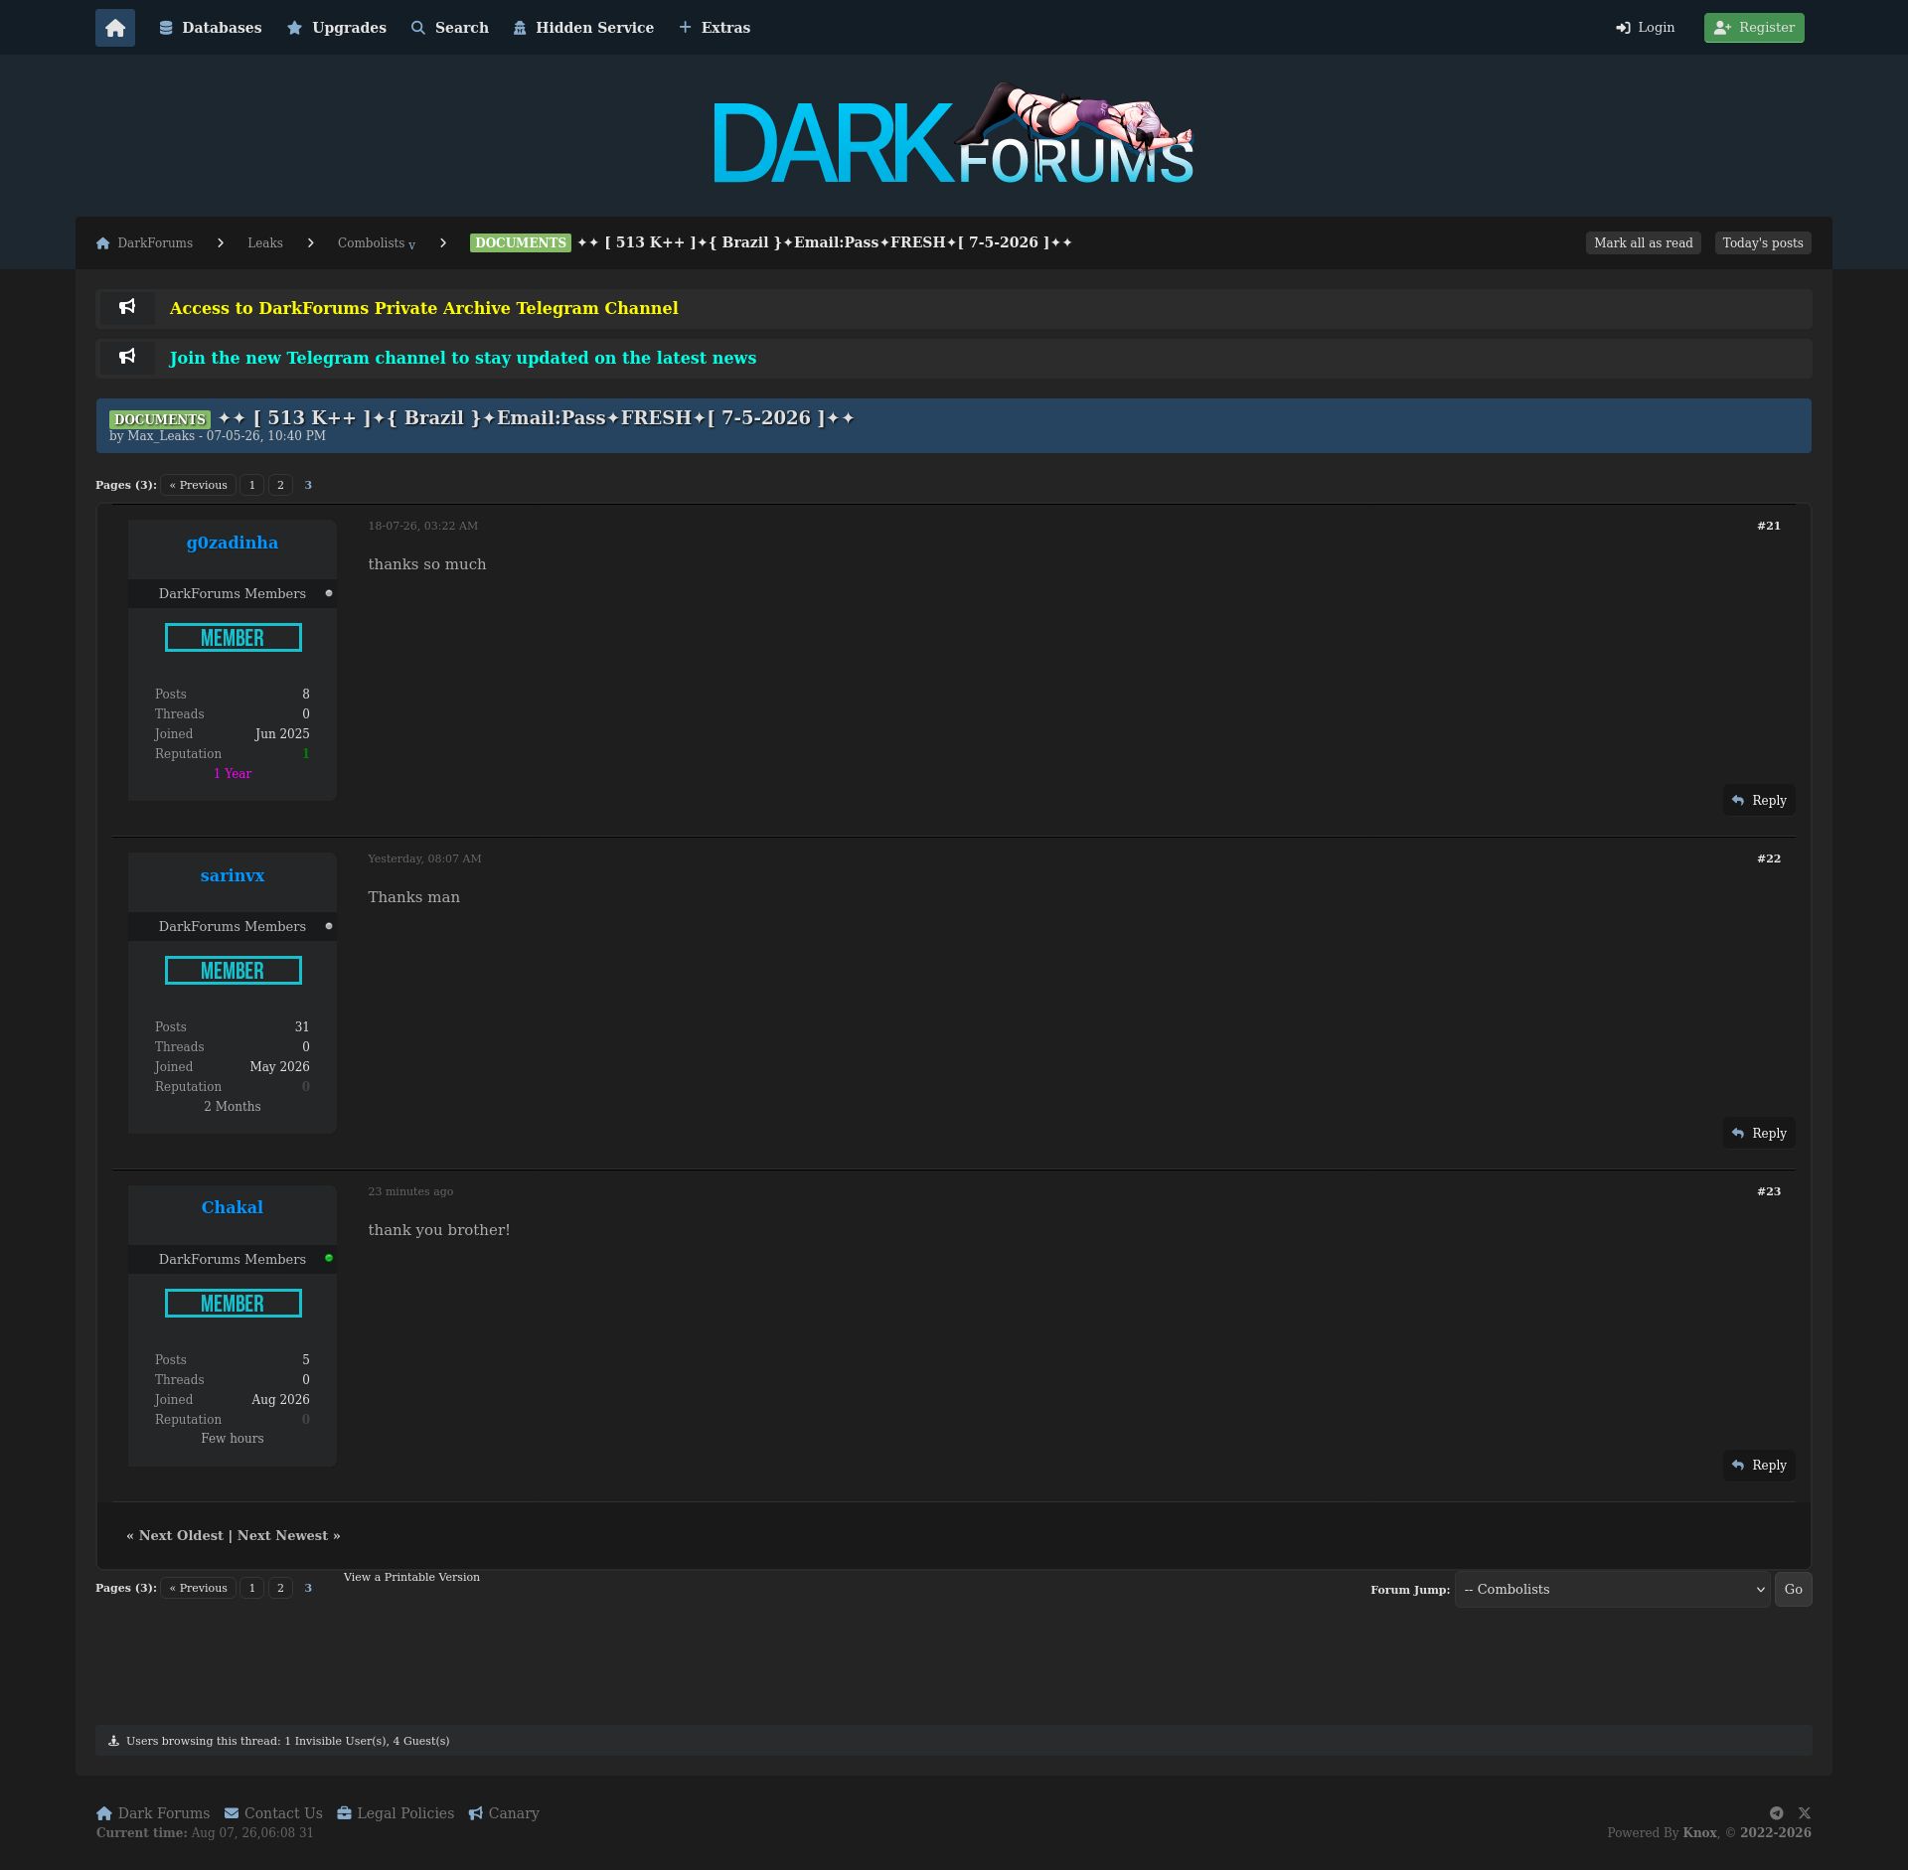
Task: Click the Telegram icon in footer
Action: [1776, 1813]
